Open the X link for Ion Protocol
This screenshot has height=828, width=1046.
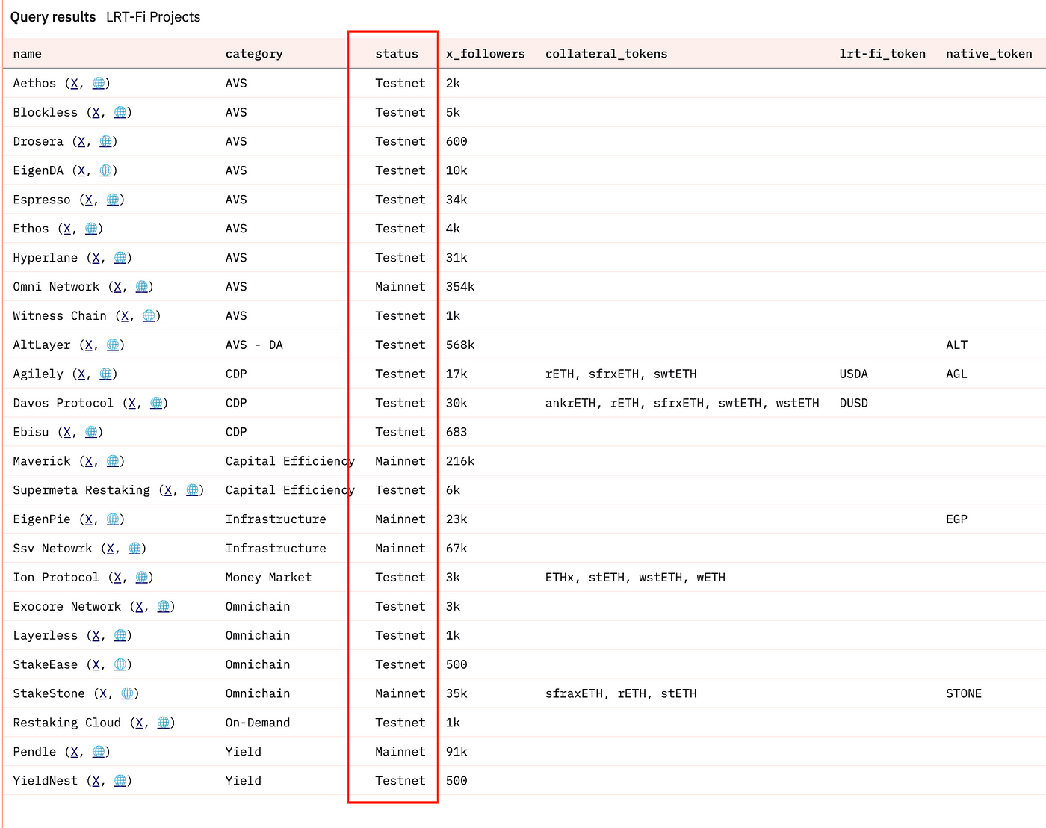click(x=117, y=577)
